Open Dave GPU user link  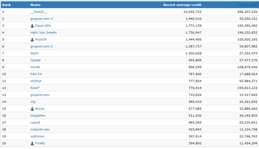tap(43, 26)
